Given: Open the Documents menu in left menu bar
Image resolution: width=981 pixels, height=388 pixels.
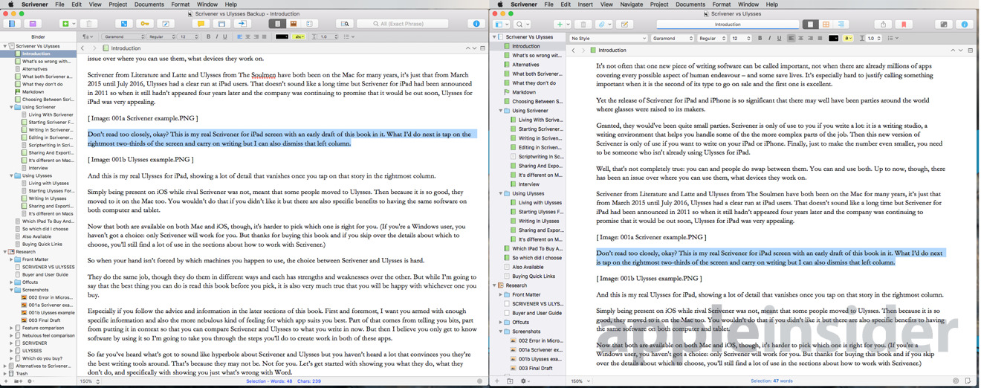Looking at the screenshot, I should click(x=149, y=4).
